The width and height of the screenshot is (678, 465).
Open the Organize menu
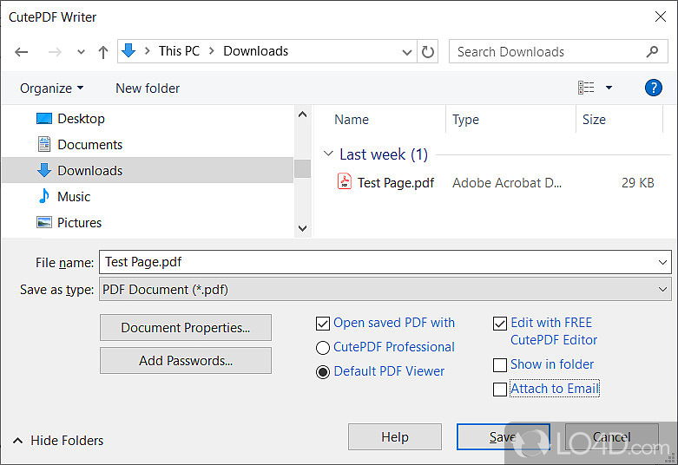(x=52, y=88)
